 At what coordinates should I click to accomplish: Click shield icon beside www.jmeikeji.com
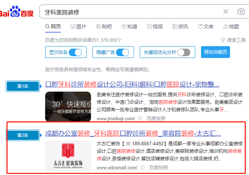point(140,118)
